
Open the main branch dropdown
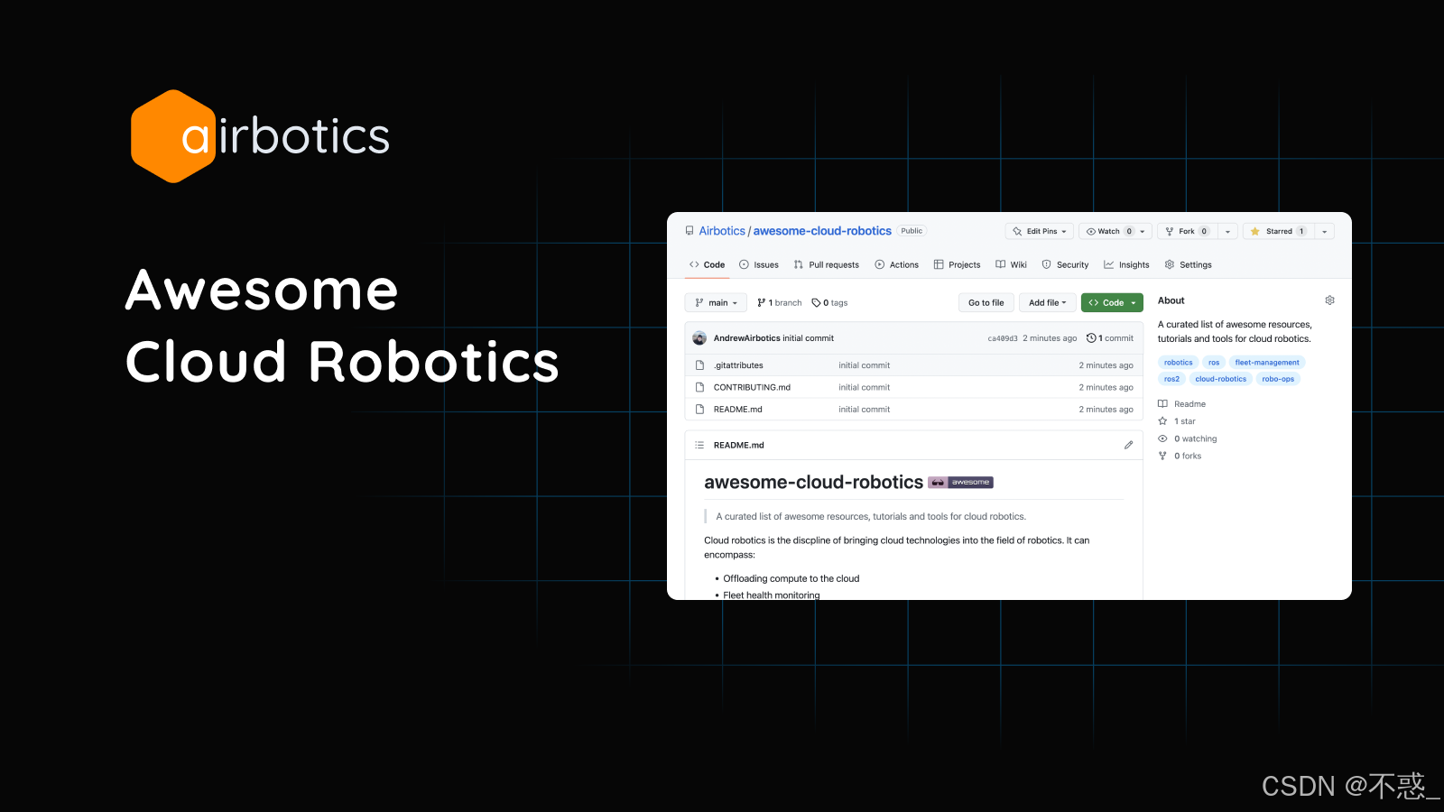point(716,303)
